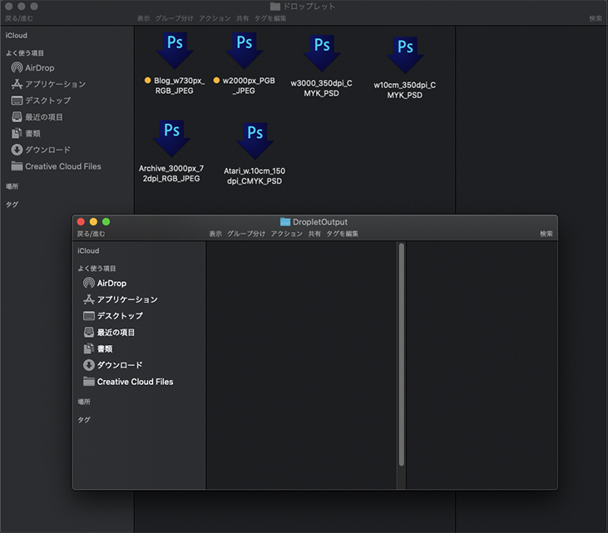
Task: Click 戻る/進む in ドロップレット window toolbar
Action: (x=19, y=18)
